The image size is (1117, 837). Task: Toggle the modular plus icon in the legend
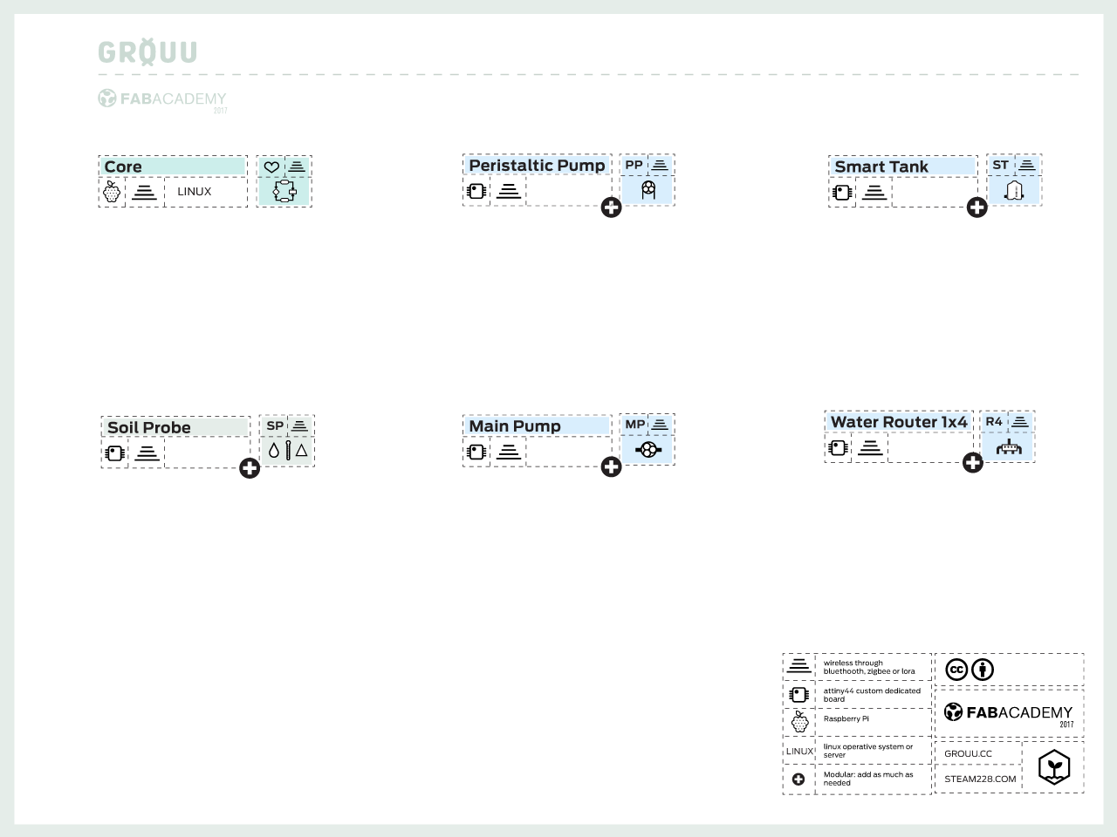coord(798,778)
